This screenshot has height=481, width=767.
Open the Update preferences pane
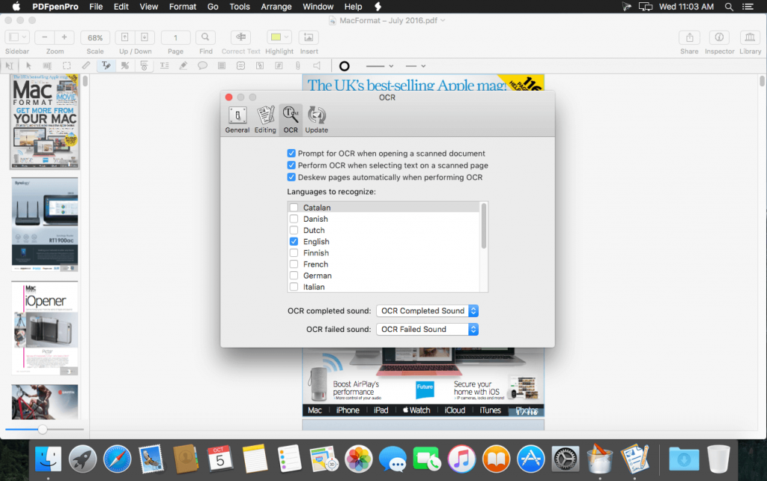[316, 118]
